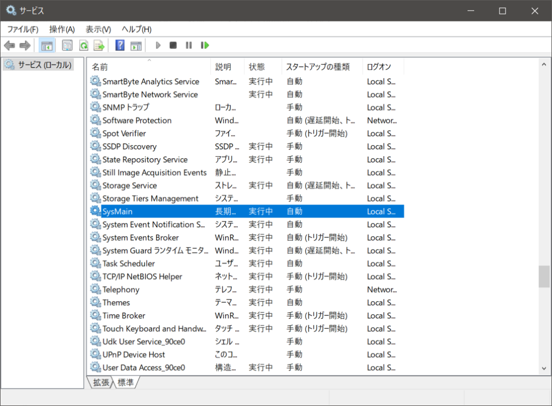Screen dimensions: 552x406
Task: Select サービス (ローカル) in the tree
Action: pos(39,65)
